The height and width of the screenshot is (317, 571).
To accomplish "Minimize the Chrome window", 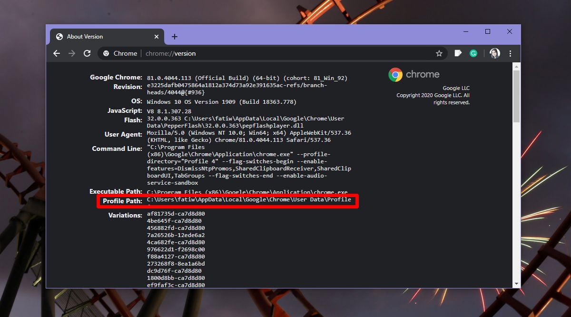I will click(466, 31).
